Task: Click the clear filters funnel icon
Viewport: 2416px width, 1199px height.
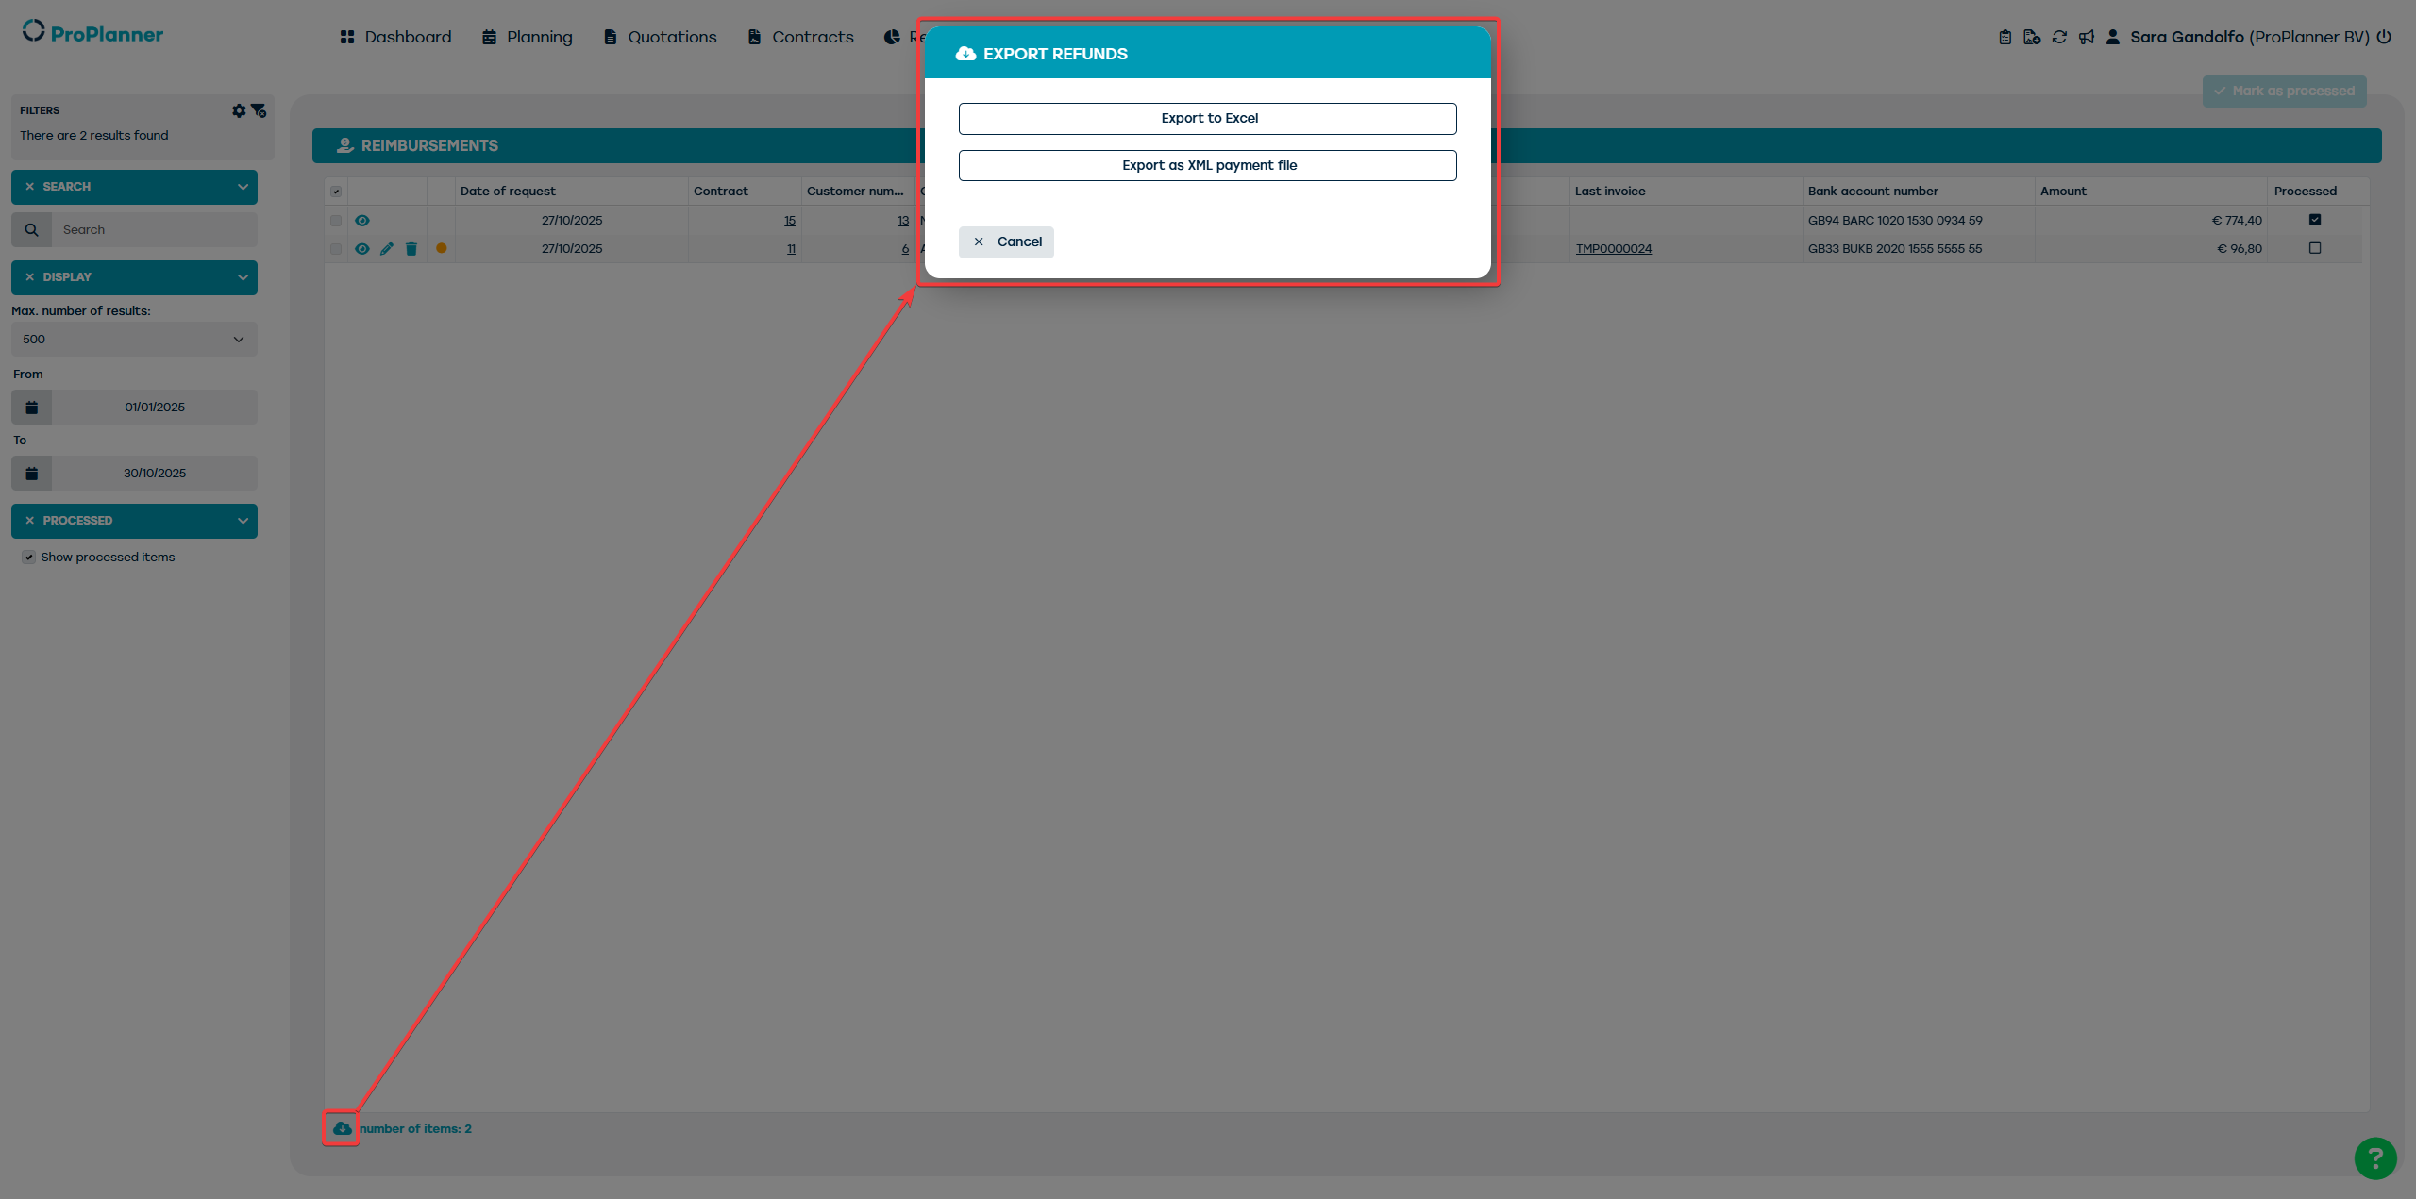Action: [259, 110]
